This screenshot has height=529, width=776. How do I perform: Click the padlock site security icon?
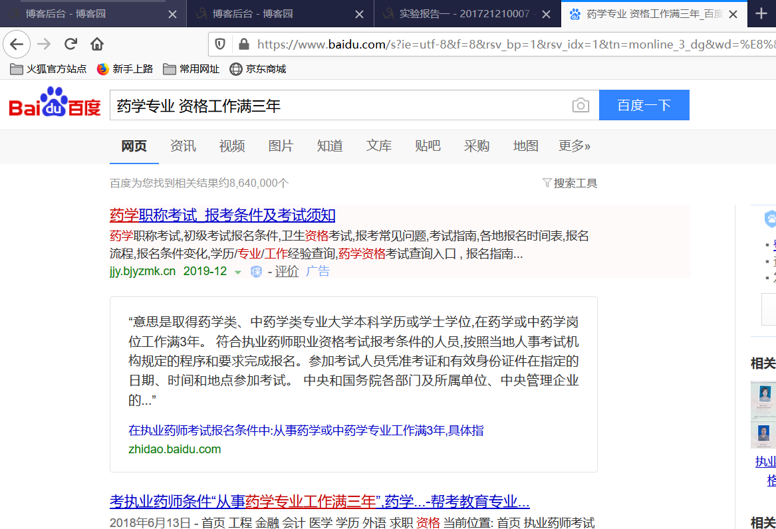click(243, 45)
